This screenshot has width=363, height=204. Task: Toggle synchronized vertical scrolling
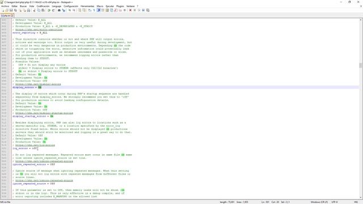(x=79, y=10)
